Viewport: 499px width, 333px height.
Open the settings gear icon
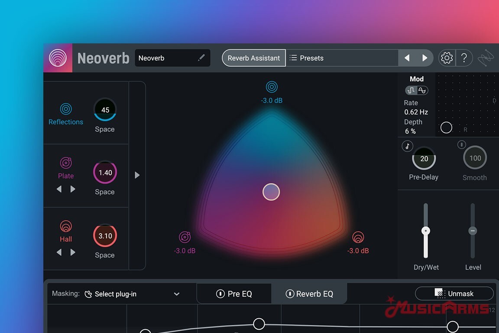coord(447,58)
